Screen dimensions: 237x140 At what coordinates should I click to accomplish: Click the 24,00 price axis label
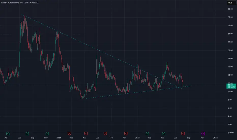click(230, 34)
